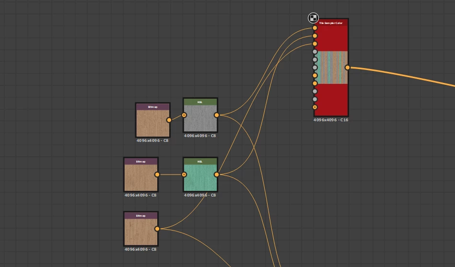Select the gray HSL node thumbnail
Screen dimensions: 455x267
click(200, 118)
